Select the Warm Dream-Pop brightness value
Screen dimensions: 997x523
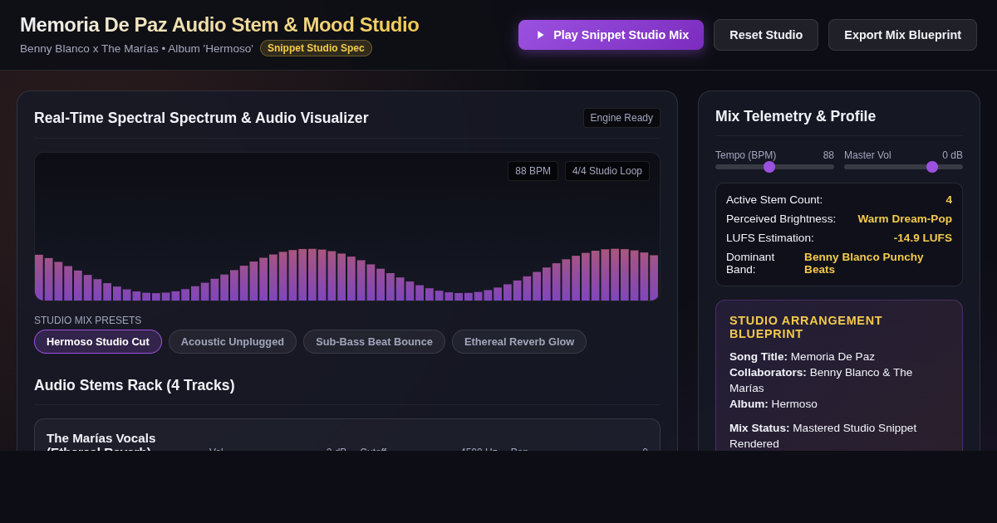(905, 218)
